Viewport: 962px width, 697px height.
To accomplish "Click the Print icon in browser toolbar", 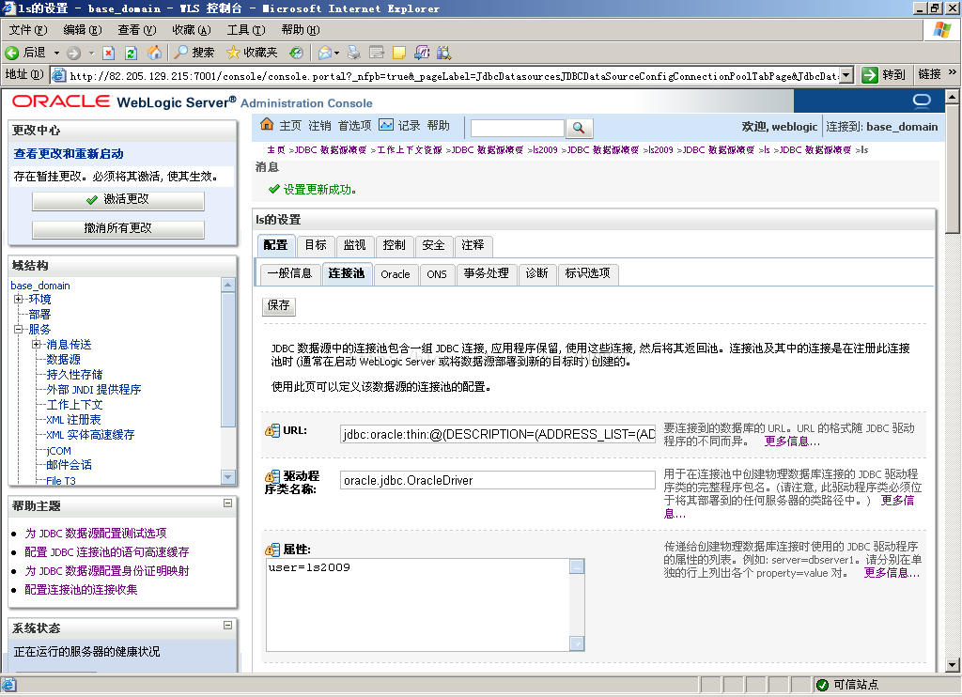I will 353,53.
